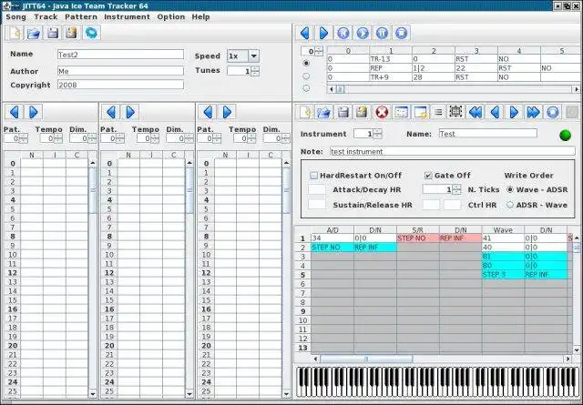Click the track table horizontal scrollbar
Viewport: 583px width, 405px height.
454,89
